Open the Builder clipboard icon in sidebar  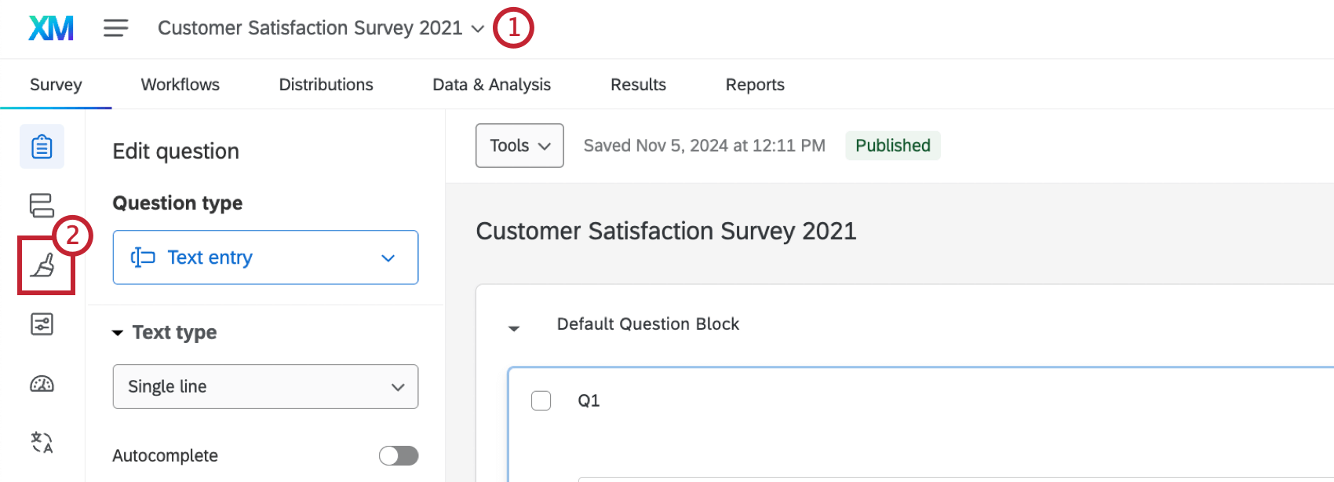pyautogui.click(x=42, y=147)
